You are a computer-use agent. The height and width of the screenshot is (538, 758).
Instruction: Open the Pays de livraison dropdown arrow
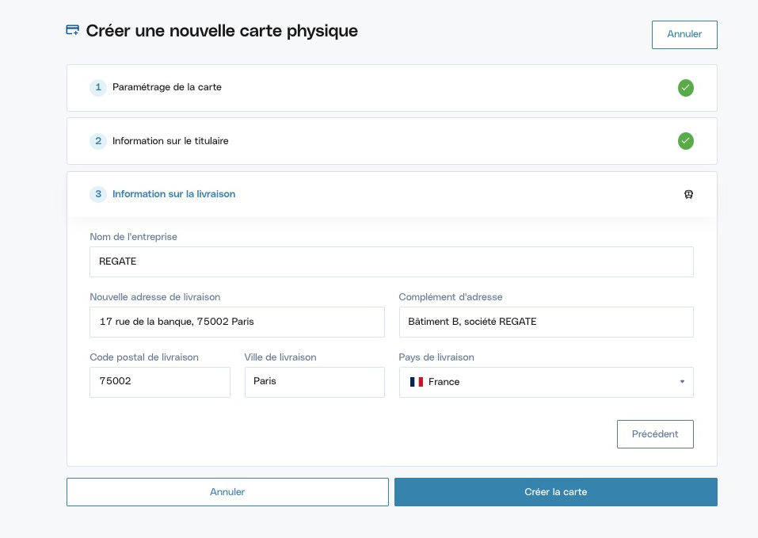[x=682, y=382]
